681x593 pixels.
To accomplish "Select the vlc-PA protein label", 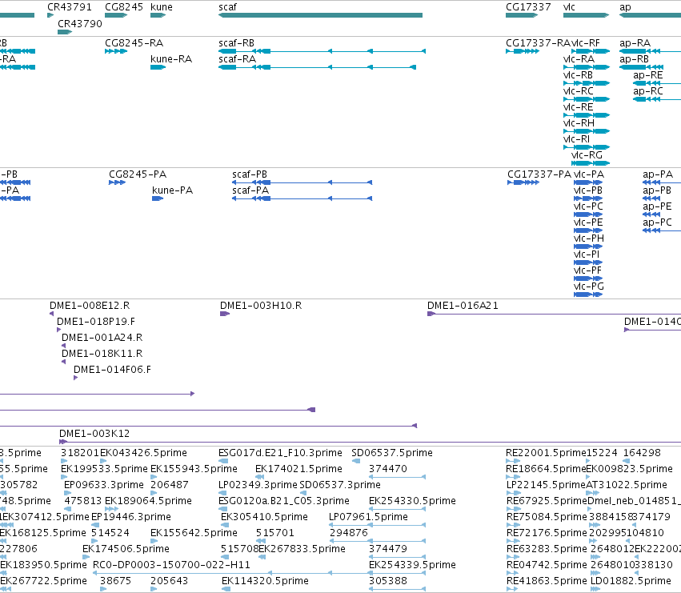I will pos(589,174).
